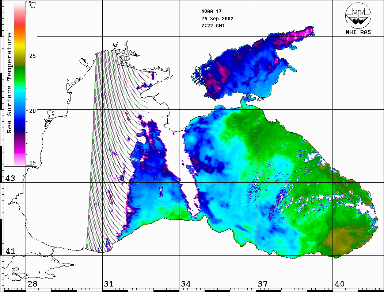Click the MHI RAS circular logo

[358, 15]
